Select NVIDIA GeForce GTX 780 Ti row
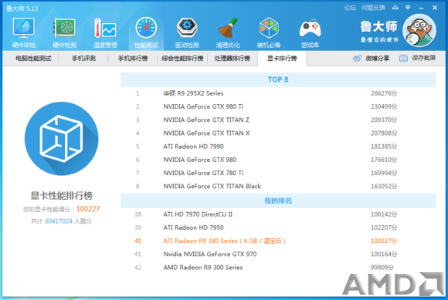 (x=278, y=173)
